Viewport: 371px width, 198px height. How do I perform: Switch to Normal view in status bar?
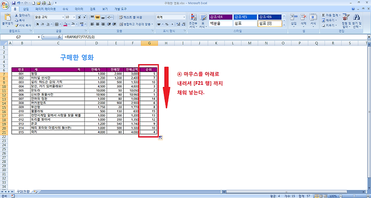pos(316,196)
